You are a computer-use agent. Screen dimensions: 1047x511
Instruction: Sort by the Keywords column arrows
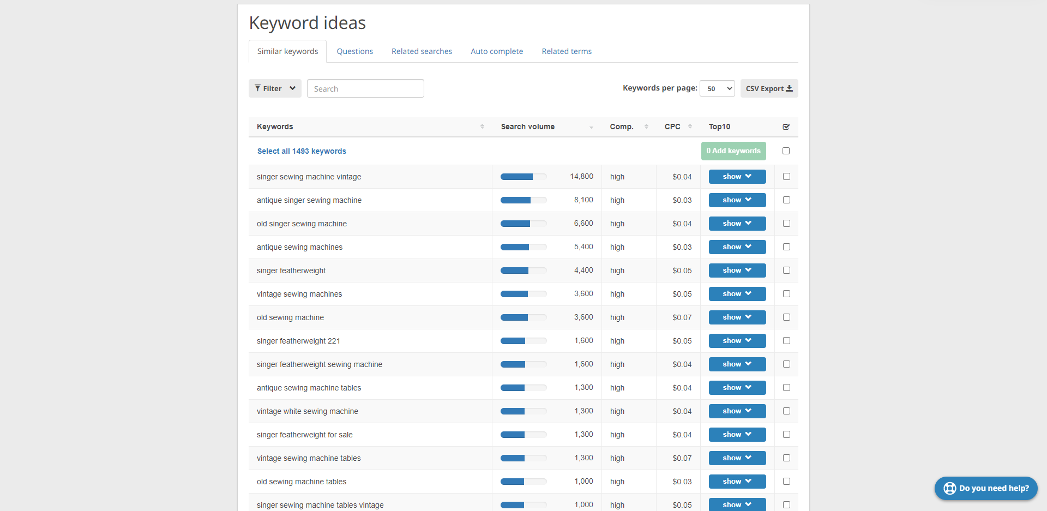pyautogui.click(x=482, y=126)
